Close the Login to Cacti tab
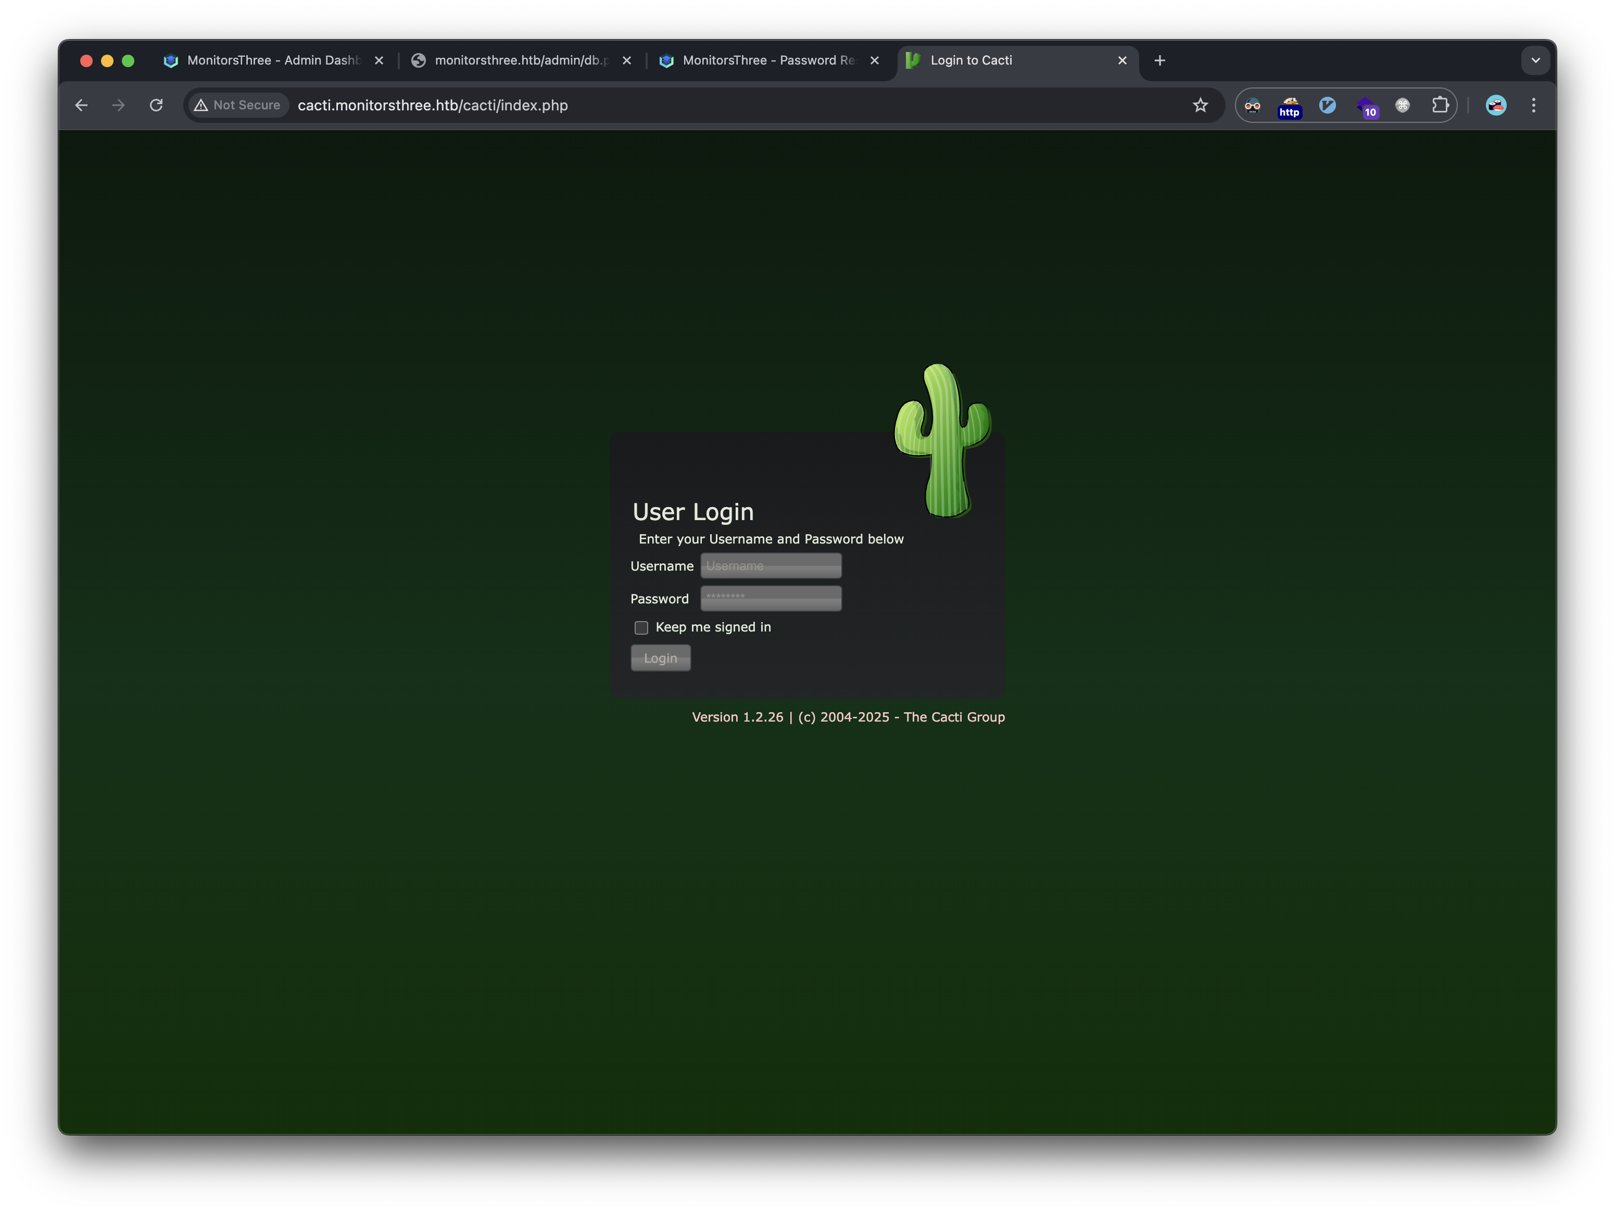This screenshot has height=1212, width=1615. coord(1122,60)
